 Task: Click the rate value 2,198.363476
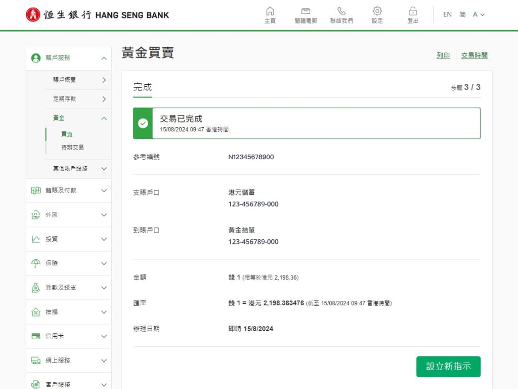click(x=283, y=303)
